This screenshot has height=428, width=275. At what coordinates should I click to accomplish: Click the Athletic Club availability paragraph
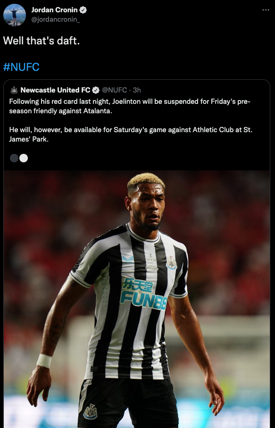point(131,134)
